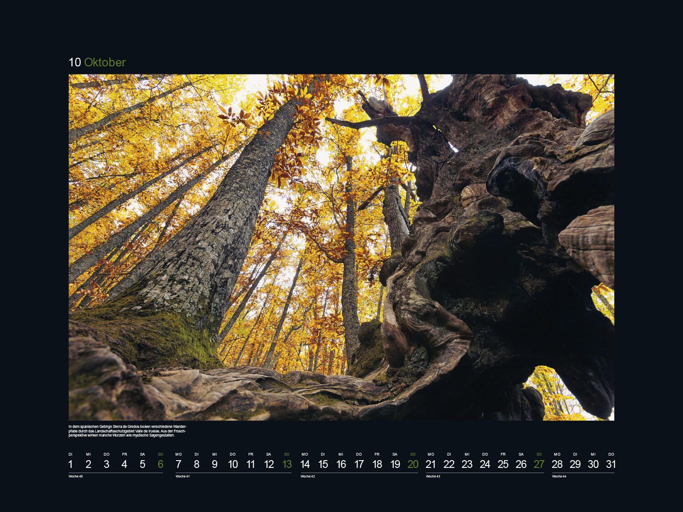683x512 pixels.
Task: Select Friday the 18th
Action: click(377, 464)
